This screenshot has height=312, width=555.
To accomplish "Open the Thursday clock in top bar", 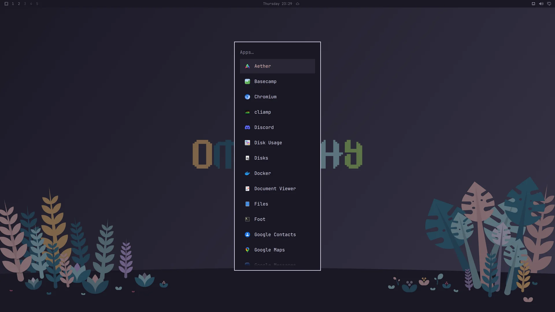I will coord(277,4).
